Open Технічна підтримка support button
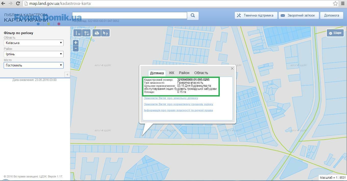Viewport: 347px width, 181px height. point(256,15)
